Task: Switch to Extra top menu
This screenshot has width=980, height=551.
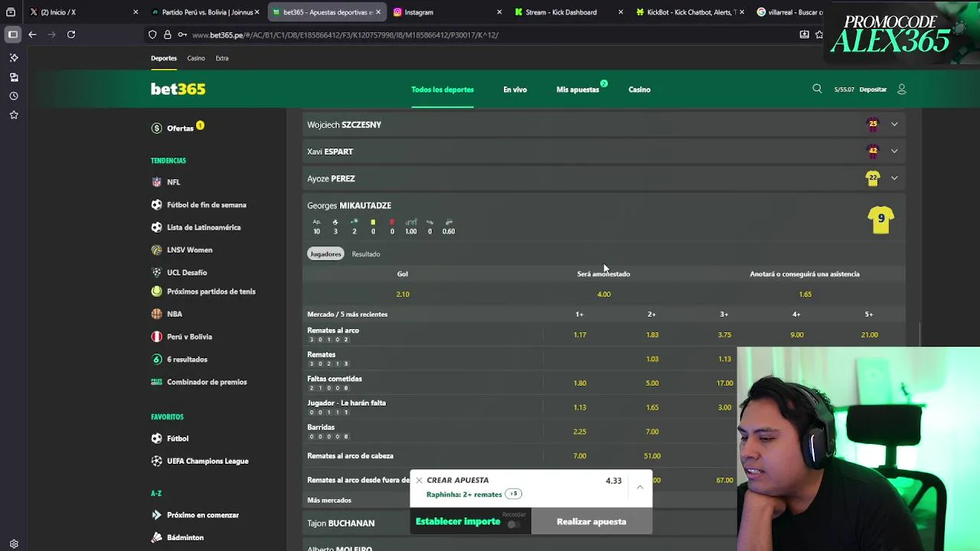Action: coord(222,58)
